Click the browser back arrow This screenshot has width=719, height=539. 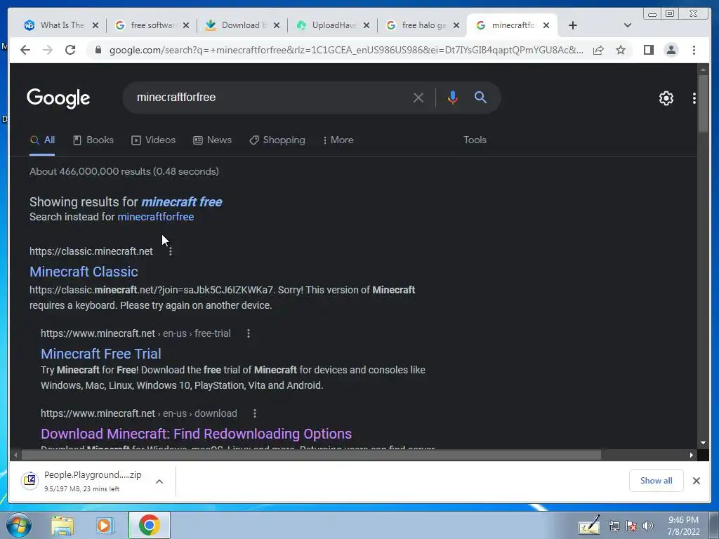coord(25,50)
